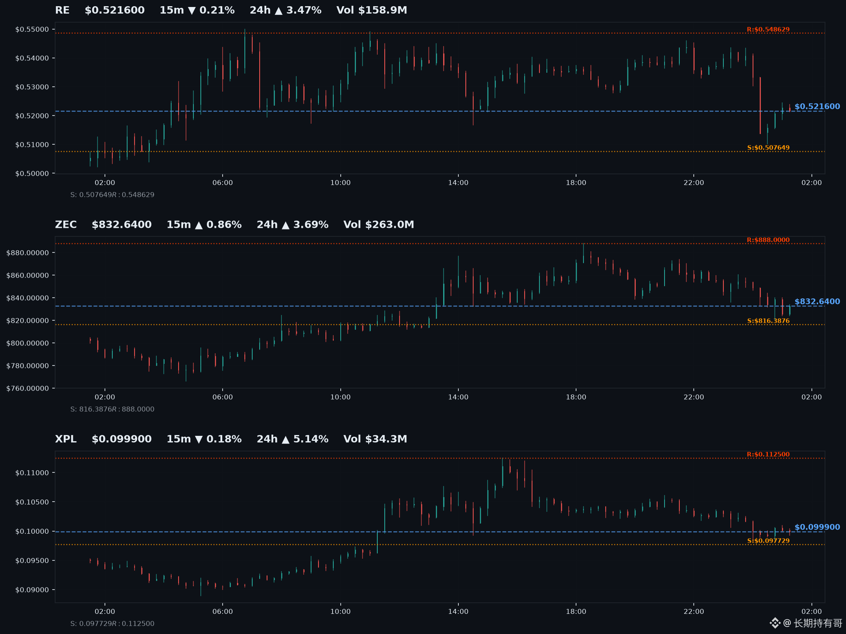The height and width of the screenshot is (634, 846).
Task: Click $0.54000 on RE price axis
Action: click(x=32, y=58)
